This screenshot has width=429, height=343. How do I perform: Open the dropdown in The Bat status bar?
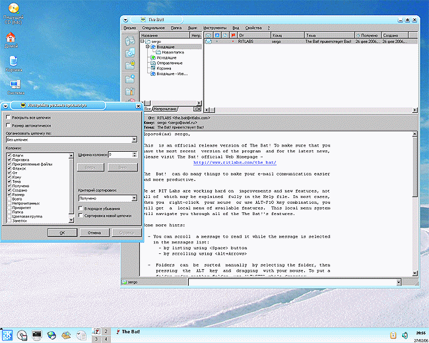tap(399, 282)
